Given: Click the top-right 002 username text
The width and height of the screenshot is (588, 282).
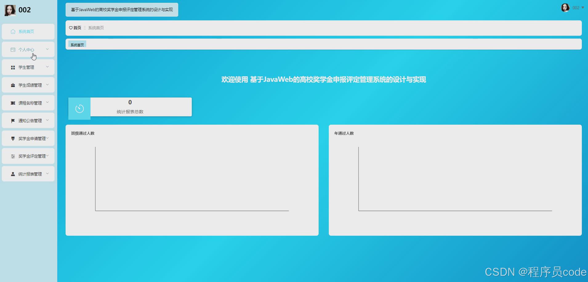Looking at the screenshot, I should point(576,8).
